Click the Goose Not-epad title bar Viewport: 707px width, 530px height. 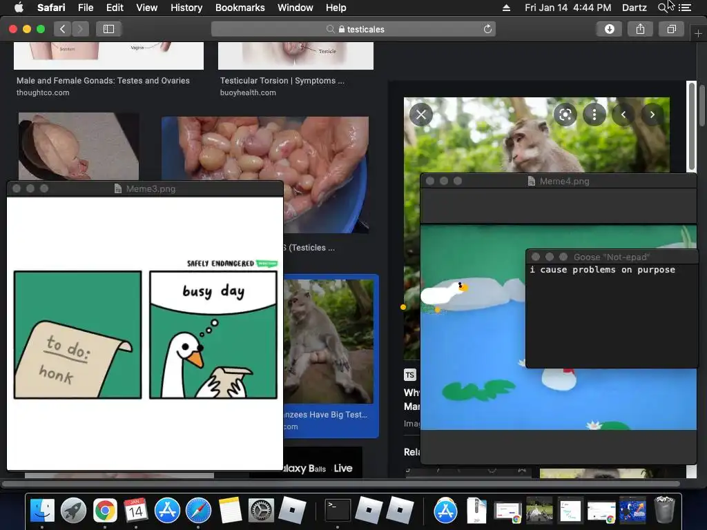click(612, 257)
